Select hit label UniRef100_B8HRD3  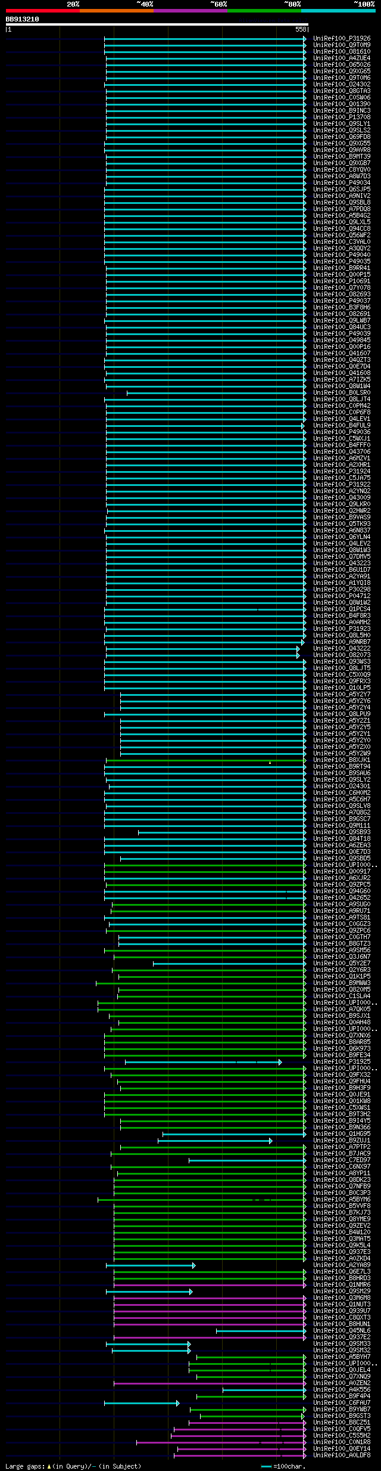point(342,1278)
